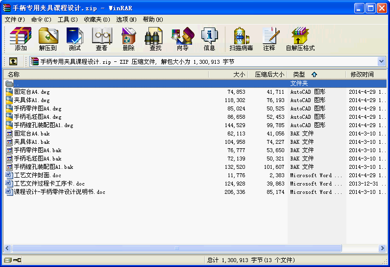Open the 查看 (View) tool
The width and height of the screenshot is (390, 267).
point(102,39)
